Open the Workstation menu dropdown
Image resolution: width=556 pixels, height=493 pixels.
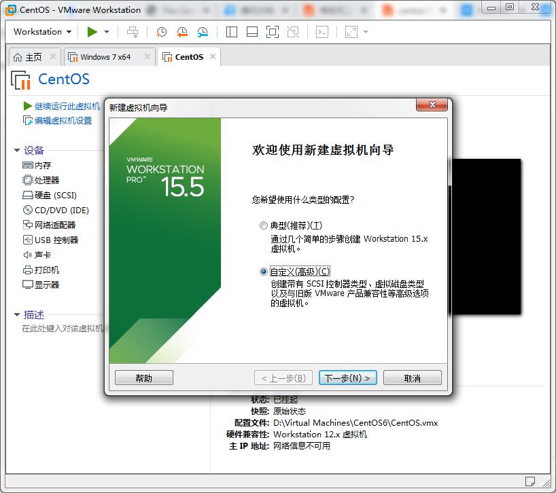[x=39, y=31]
